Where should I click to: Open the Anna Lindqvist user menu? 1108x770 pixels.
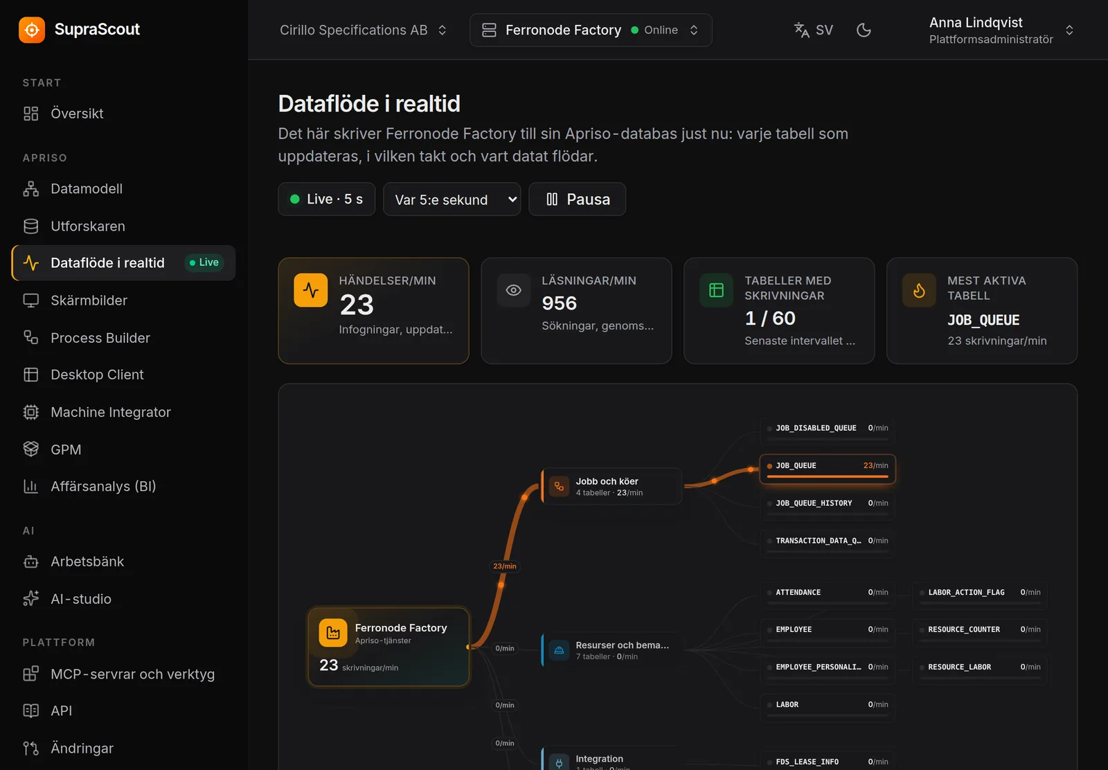(1001, 30)
